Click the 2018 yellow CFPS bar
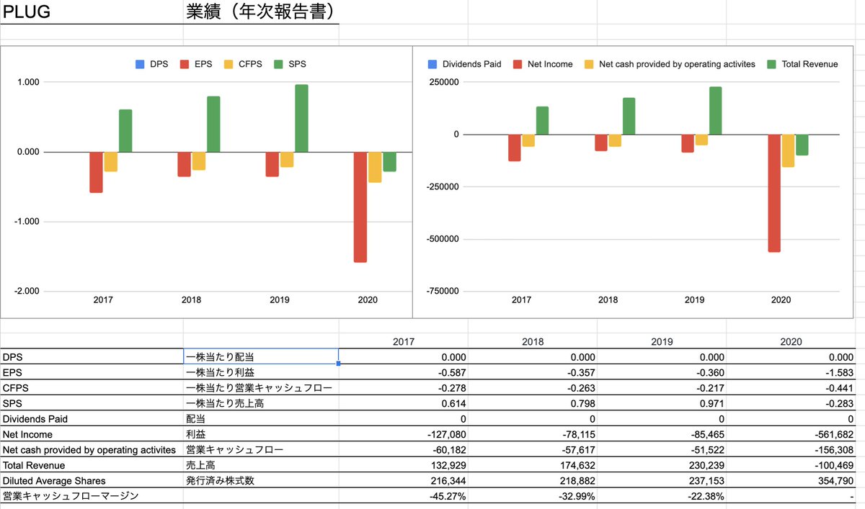Viewport: 865px width, 509px height. click(199, 161)
